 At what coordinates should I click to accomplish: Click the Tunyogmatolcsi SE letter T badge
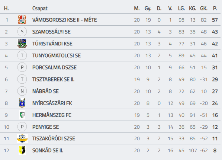tap(22, 55)
